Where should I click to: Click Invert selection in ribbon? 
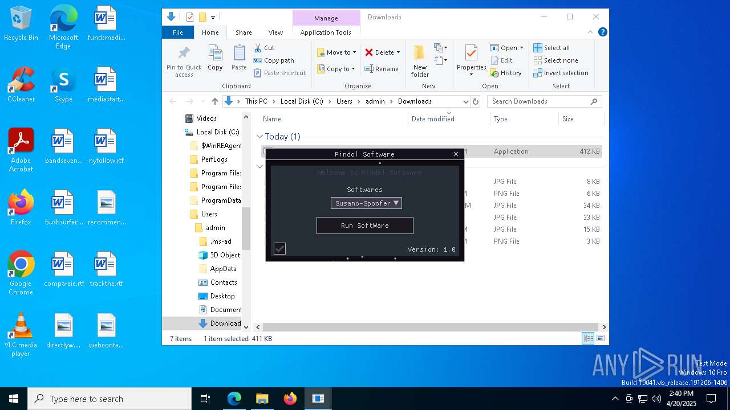pyautogui.click(x=561, y=73)
